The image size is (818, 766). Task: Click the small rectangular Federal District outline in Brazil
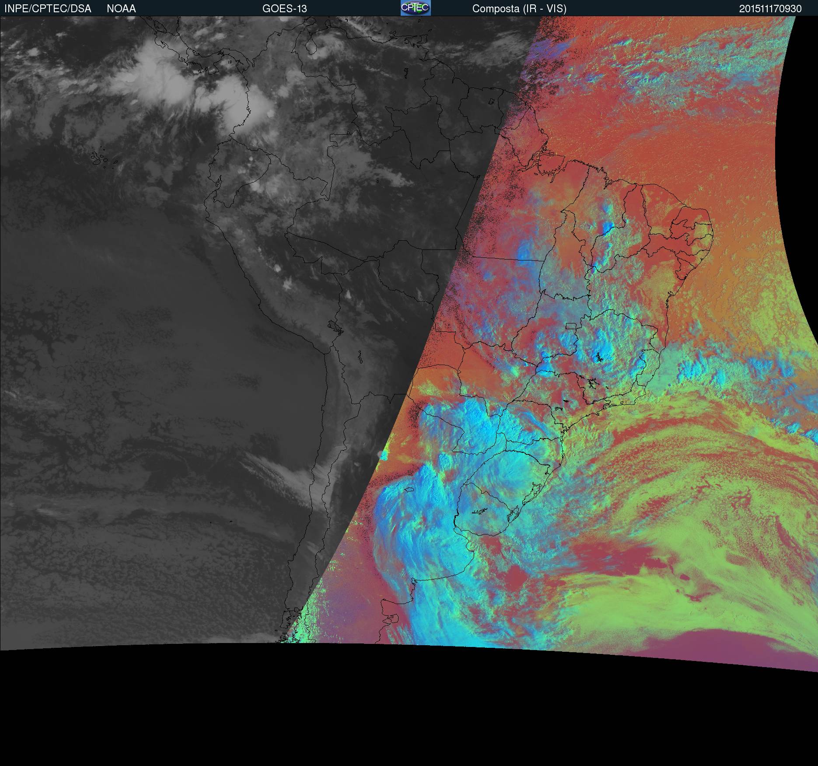570,326
